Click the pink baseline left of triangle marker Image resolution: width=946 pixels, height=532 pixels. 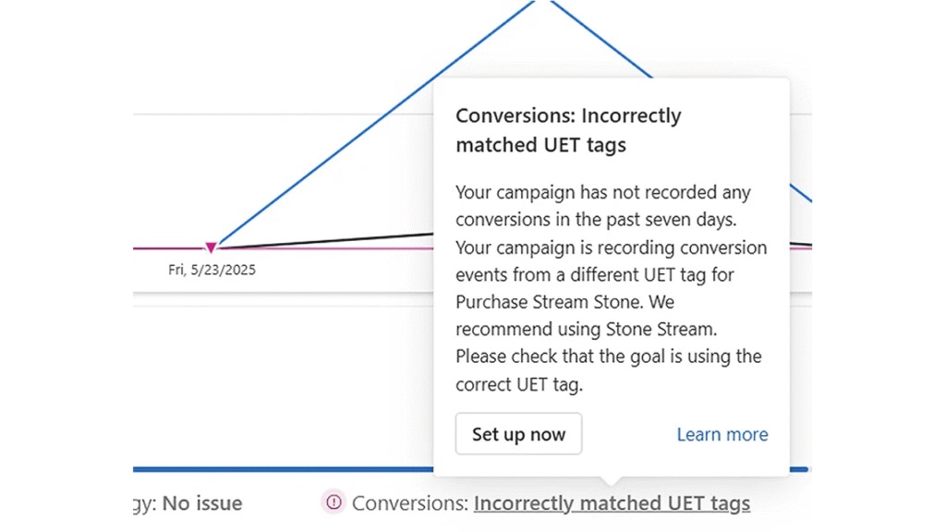point(169,248)
